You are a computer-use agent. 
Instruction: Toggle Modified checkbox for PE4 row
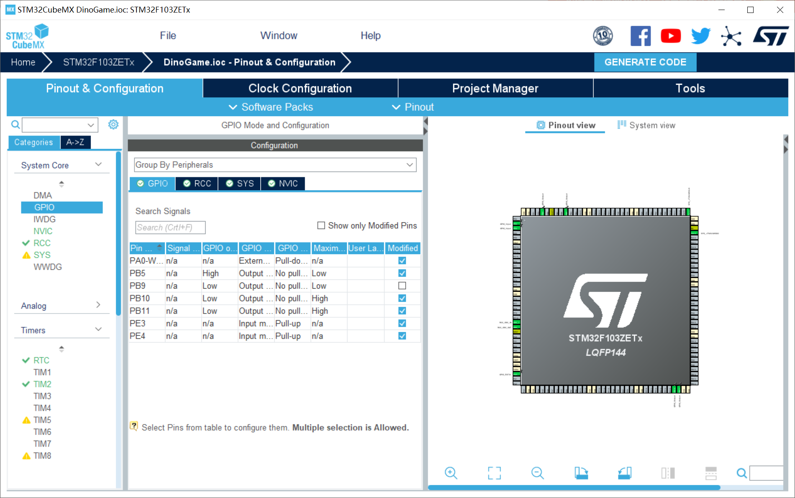[x=402, y=336]
